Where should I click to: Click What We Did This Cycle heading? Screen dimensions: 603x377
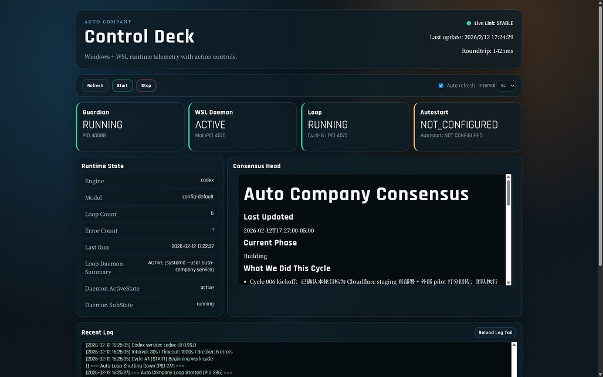pyautogui.click(x=287, y=268)
